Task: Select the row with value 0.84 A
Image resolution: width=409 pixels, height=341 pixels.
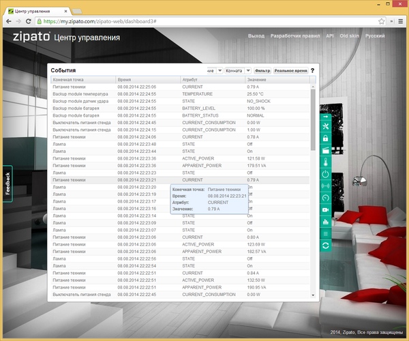Action: [180, 273]
